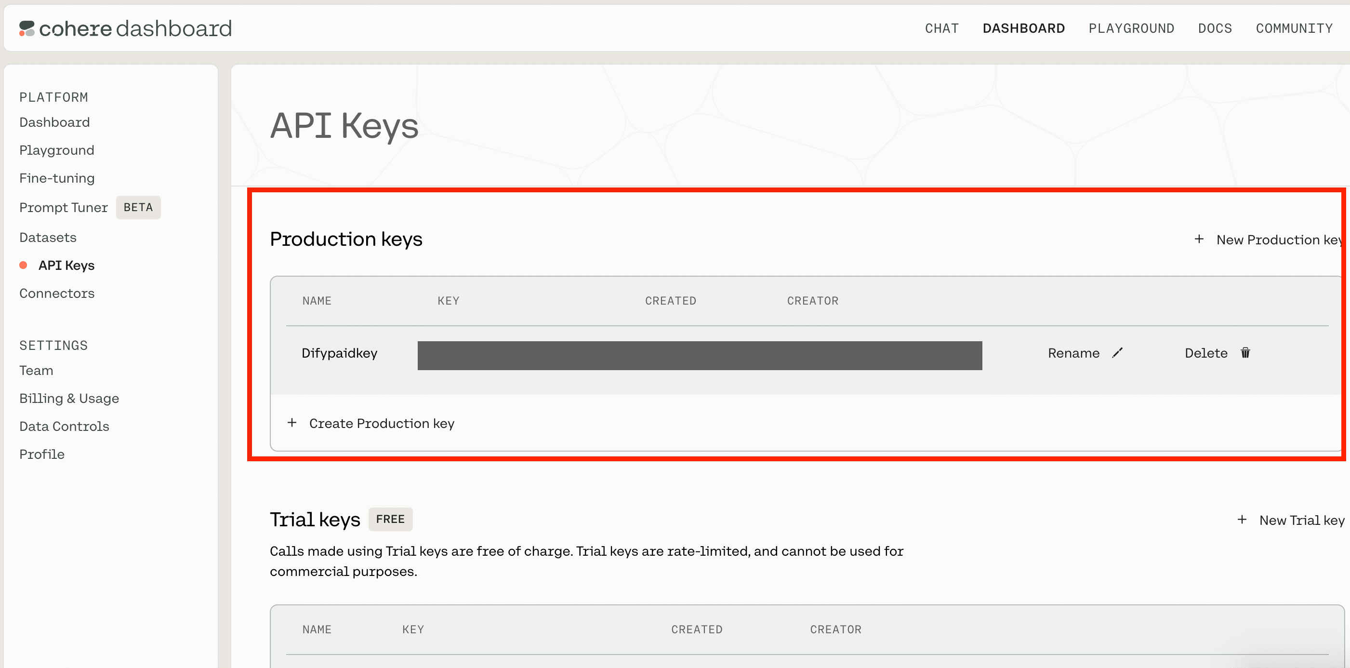The height and width of the screenshot is (668, 1350).
Task: Click Create Production key button
Action: (x=381, y=423)
